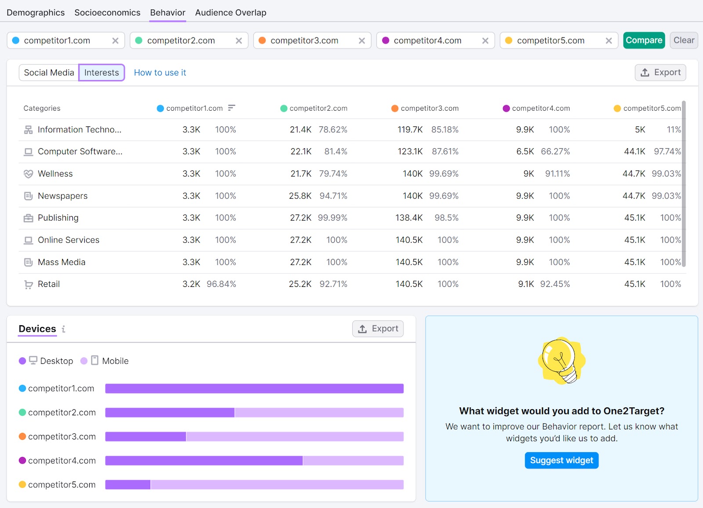The height and width of the screenshot is (508, 703).
Task: Click the Export icon above the Interests table
Action: (x=646, y=72)
